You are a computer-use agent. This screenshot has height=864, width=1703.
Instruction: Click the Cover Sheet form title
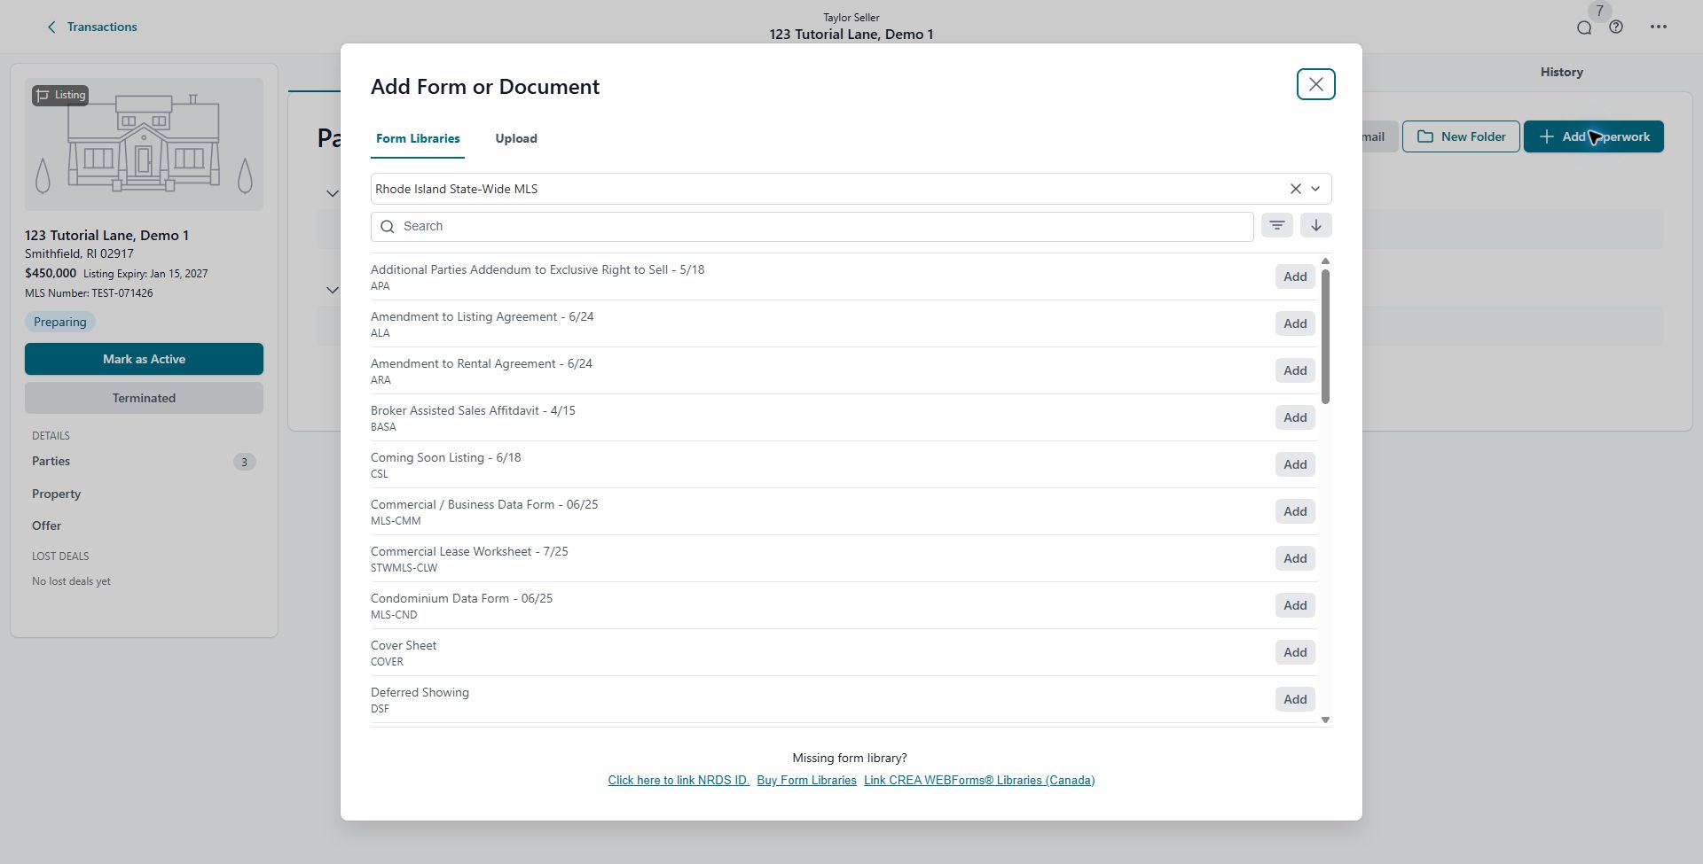(404, 645)
